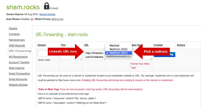207x108 pixels.
Task: Navigate to Email Forwarding section
Action: (19, 74)
